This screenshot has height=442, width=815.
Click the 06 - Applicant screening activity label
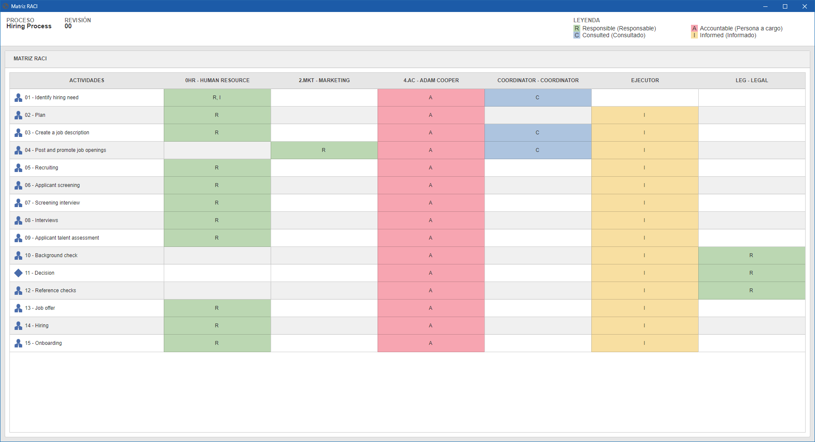[x=52, y=185]
